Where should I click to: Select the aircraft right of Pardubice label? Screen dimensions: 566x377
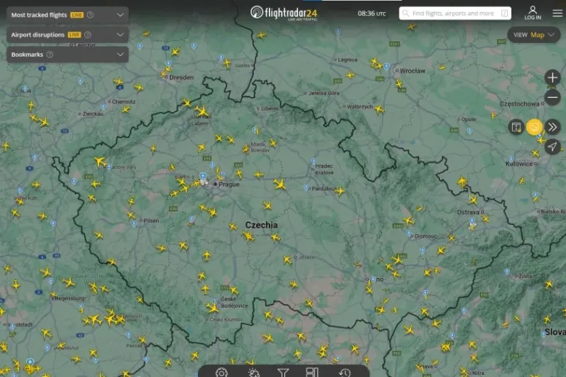click(x=340, y=191)
